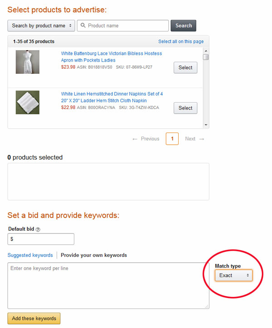The image size is (272, 328).
Task: Select the Battenburg Lace Apron product
Action: (185, 67)
